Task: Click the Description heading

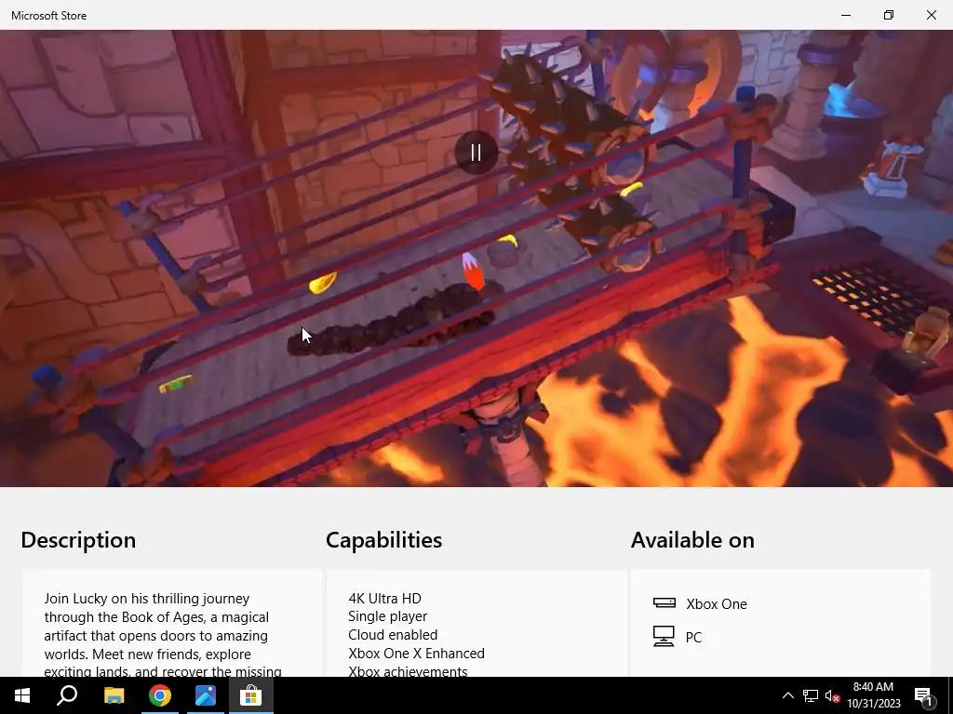Action: pyautogui.click(x=78, y=540)
